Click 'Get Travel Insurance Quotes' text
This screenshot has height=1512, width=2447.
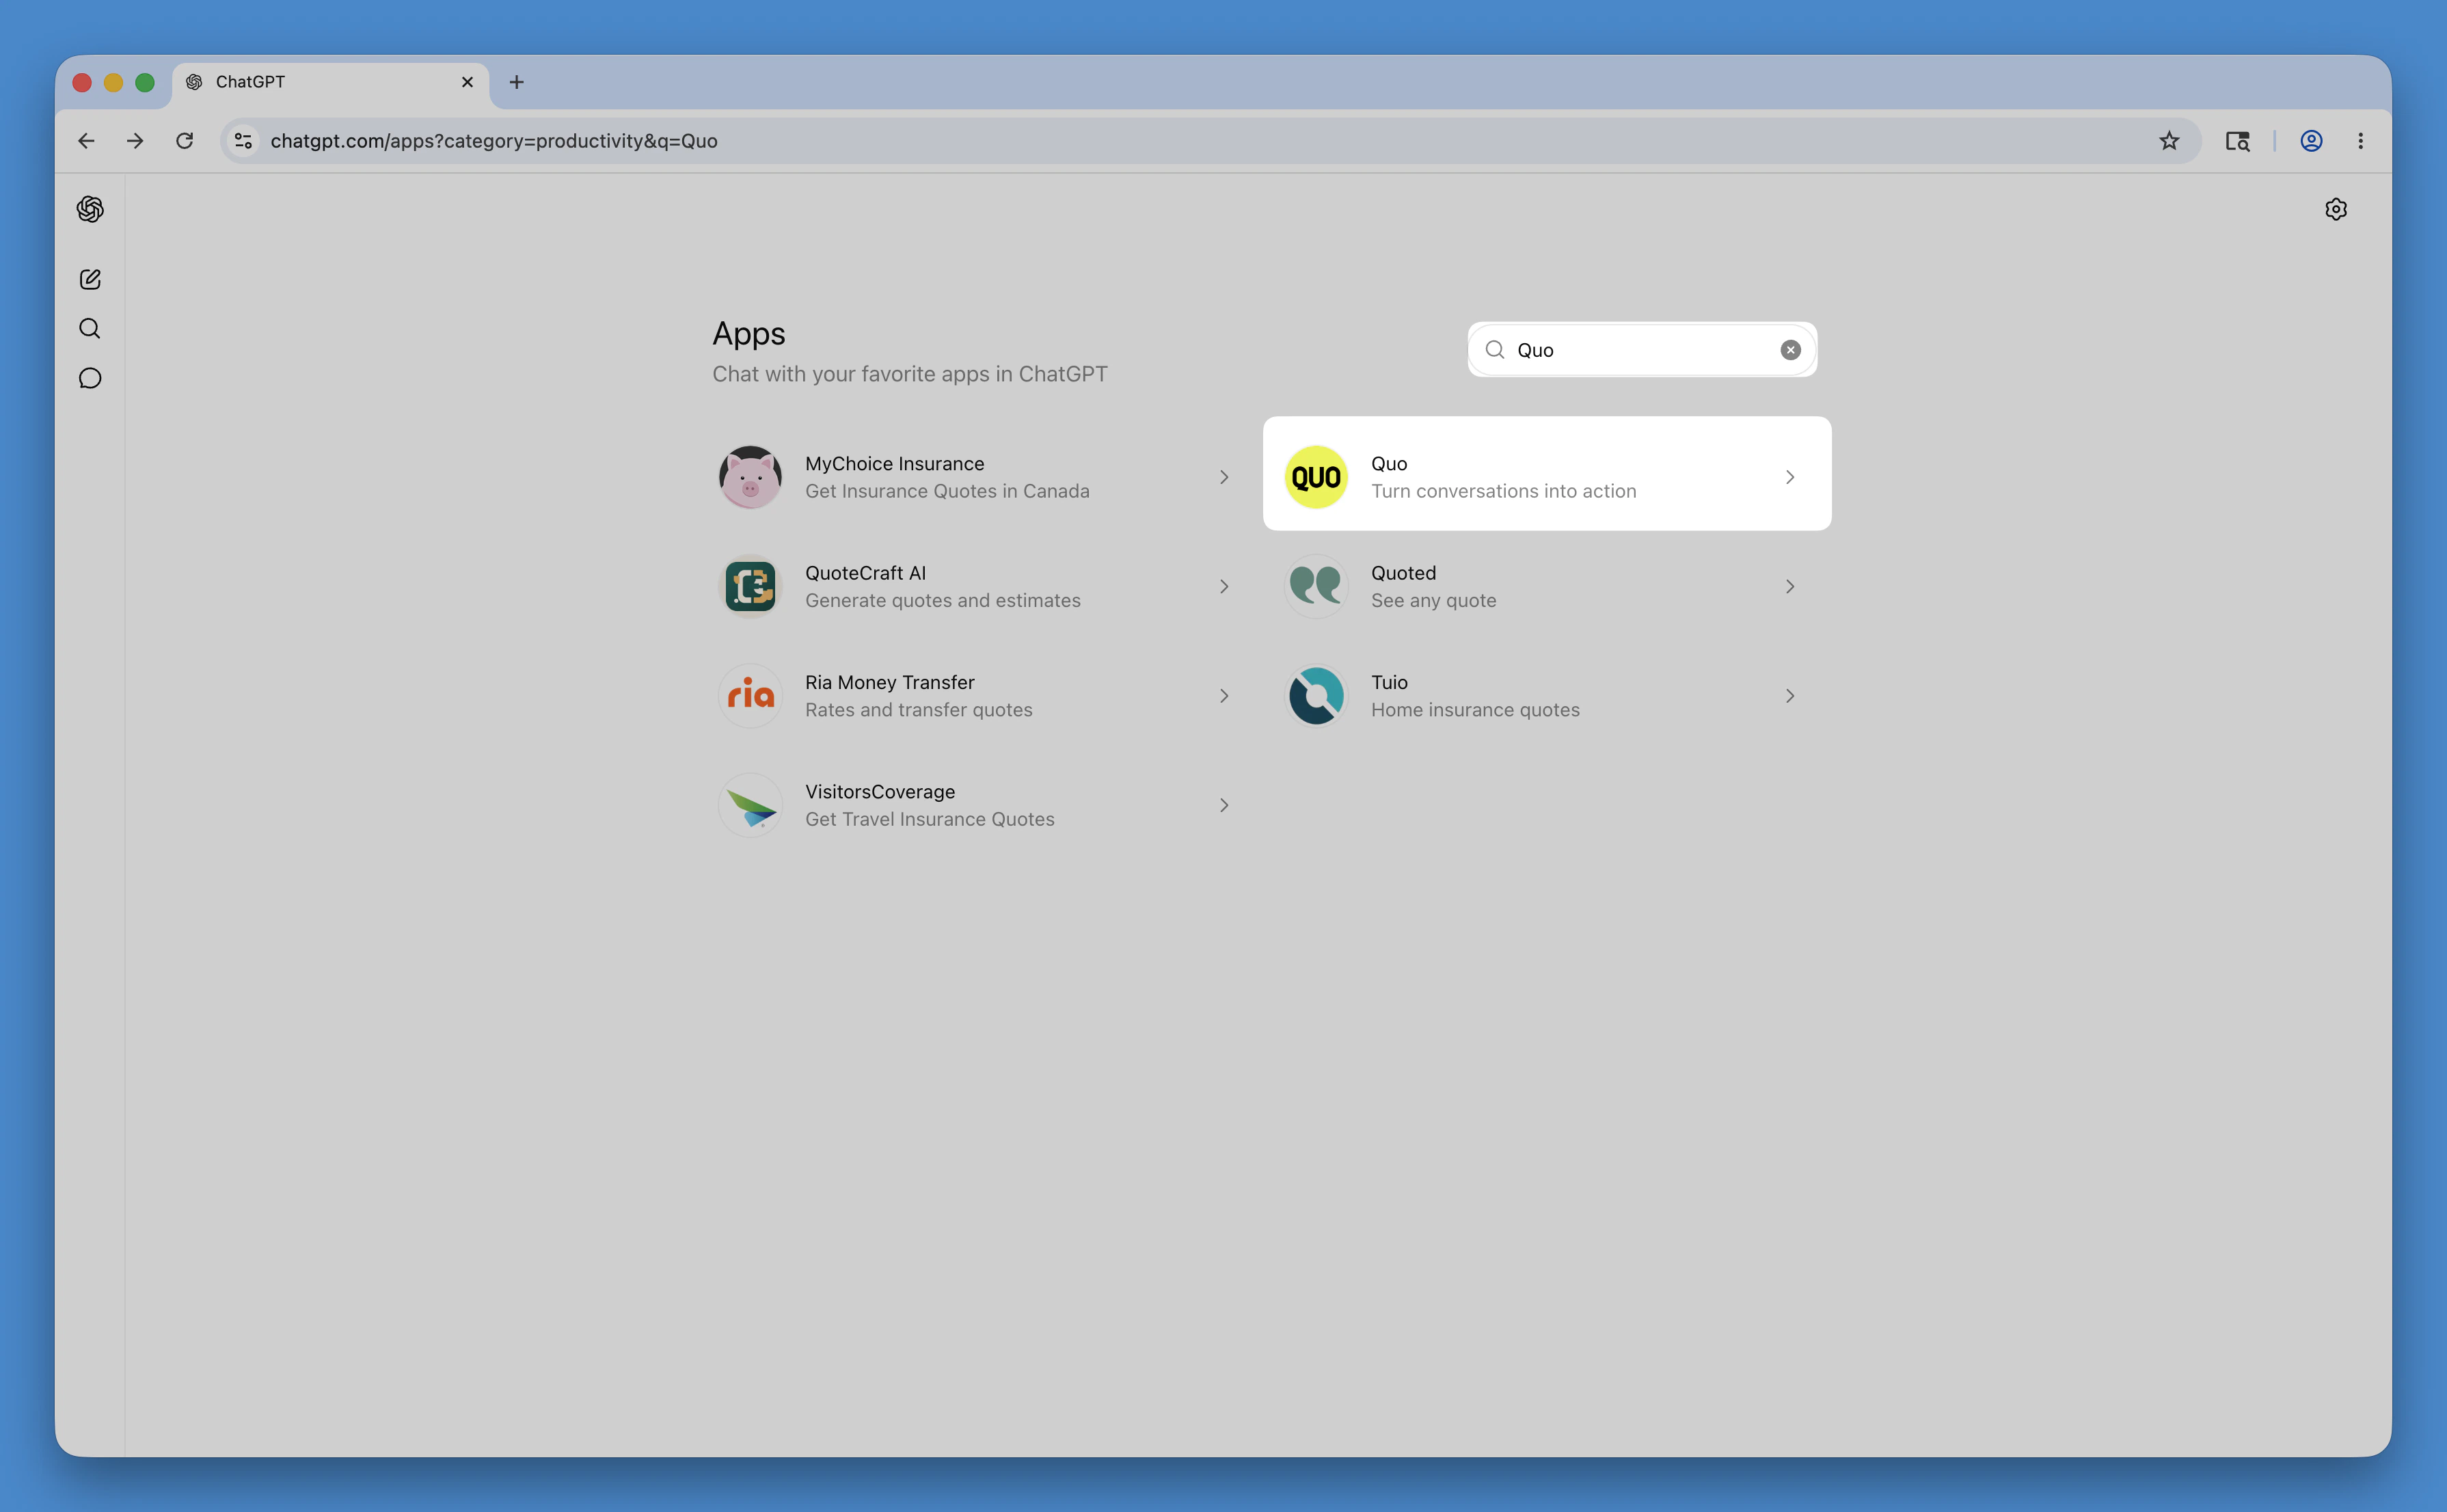coord(929,819)
